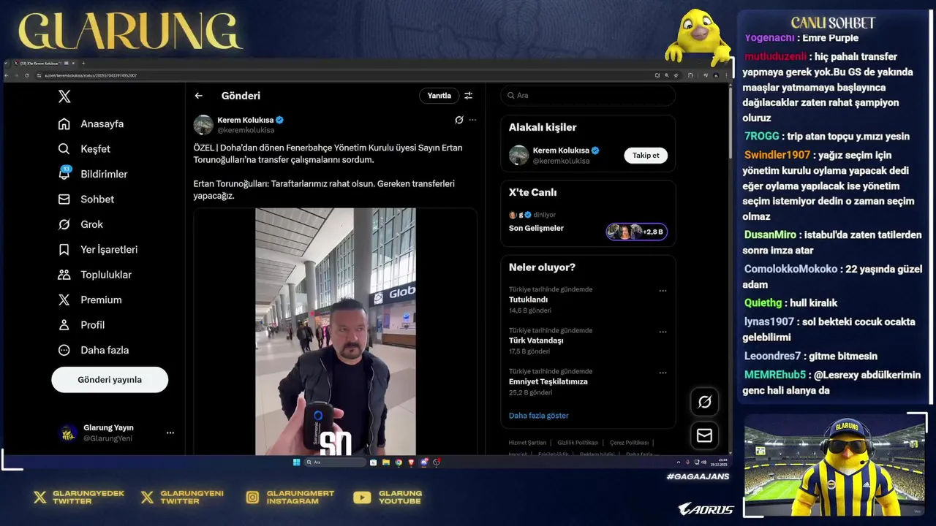Screen dimensions: 936x526
Task: Select Keşfet menu label
Action: click(x=95, y=149)
